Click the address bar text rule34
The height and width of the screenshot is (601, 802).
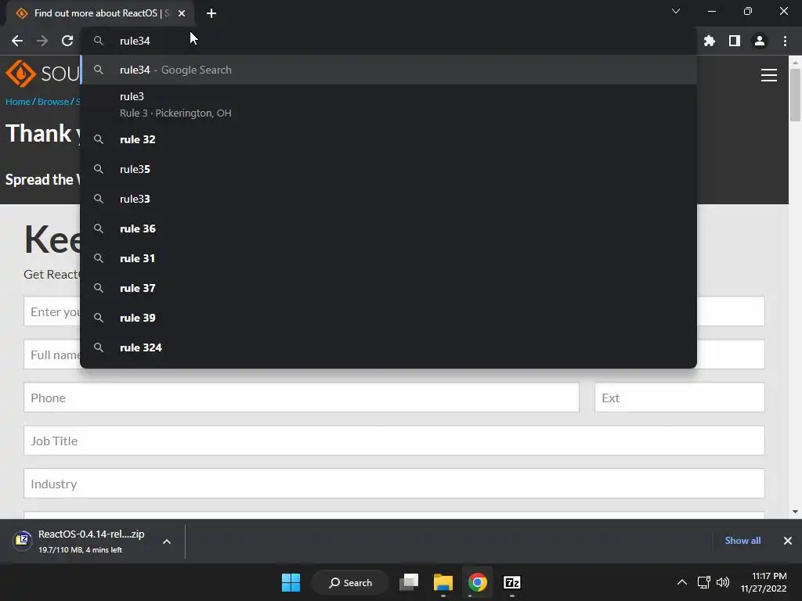(x=135, y=41)
